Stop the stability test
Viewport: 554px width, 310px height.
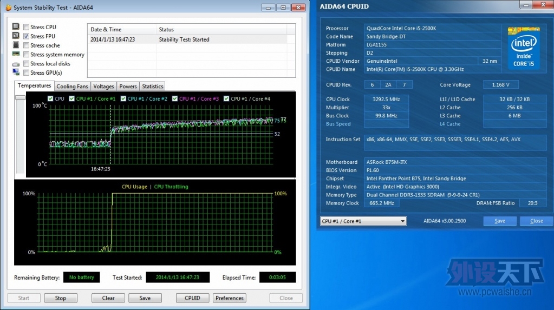[61, 298]
